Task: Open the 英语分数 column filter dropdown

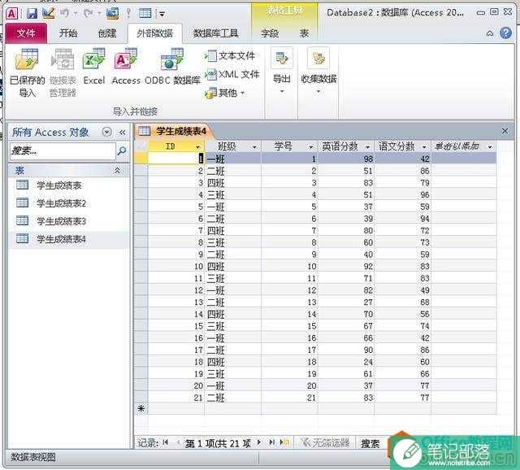Action: (x=368, y=146)
